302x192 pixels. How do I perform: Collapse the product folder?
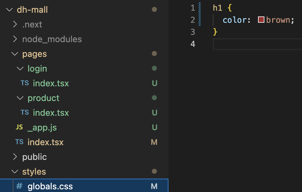(x=20, y=98)
